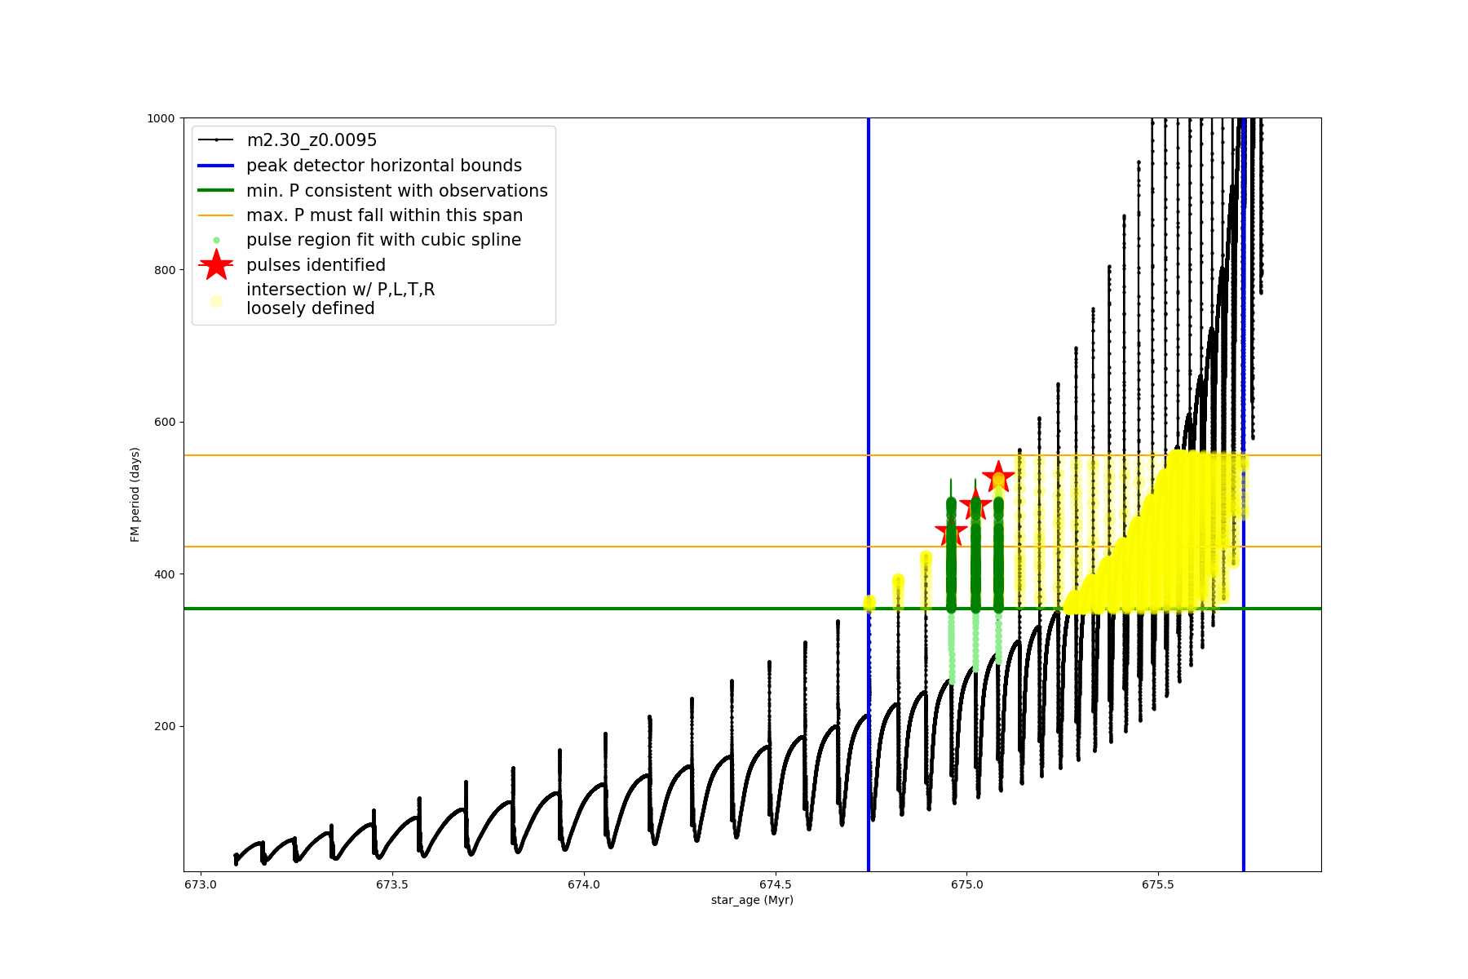The width and height of the screenshot is (1468, 979).
Task: Select "peak detector horizontal bounds" legend label
Action: [384, 166]
